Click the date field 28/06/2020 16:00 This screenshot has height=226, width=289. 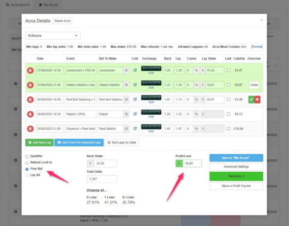(49, 99)
